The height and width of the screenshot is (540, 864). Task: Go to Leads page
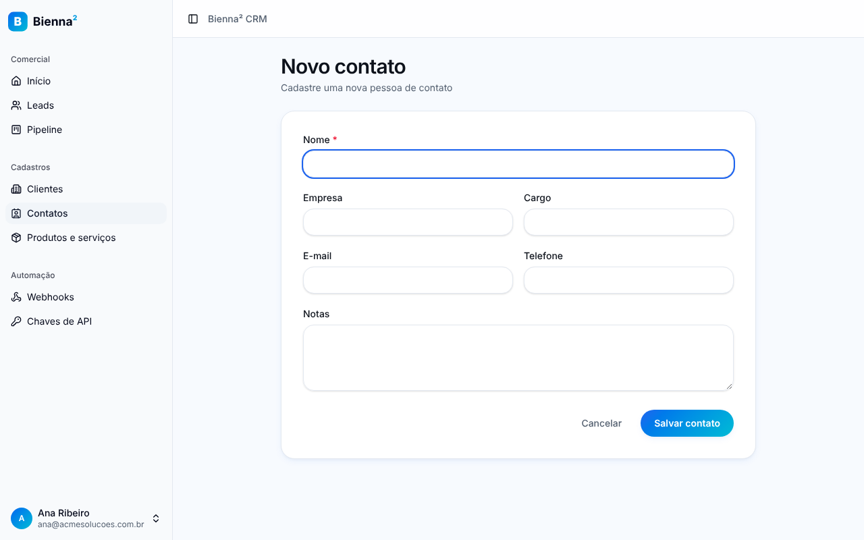86,105
